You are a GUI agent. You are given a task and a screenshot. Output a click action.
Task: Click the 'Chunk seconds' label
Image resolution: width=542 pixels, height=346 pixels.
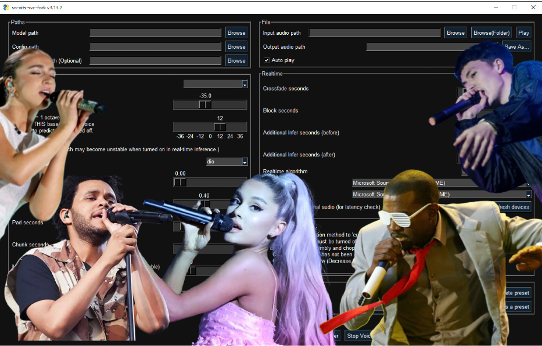[x=30, y=245]
